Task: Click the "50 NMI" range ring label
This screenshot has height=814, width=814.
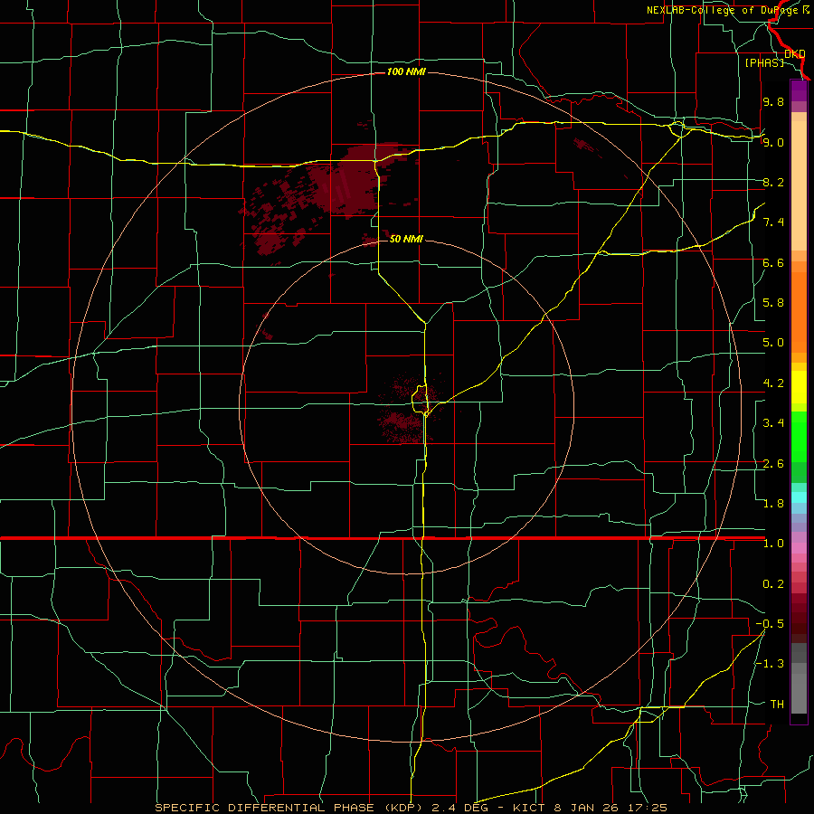Action: [406, 239]
